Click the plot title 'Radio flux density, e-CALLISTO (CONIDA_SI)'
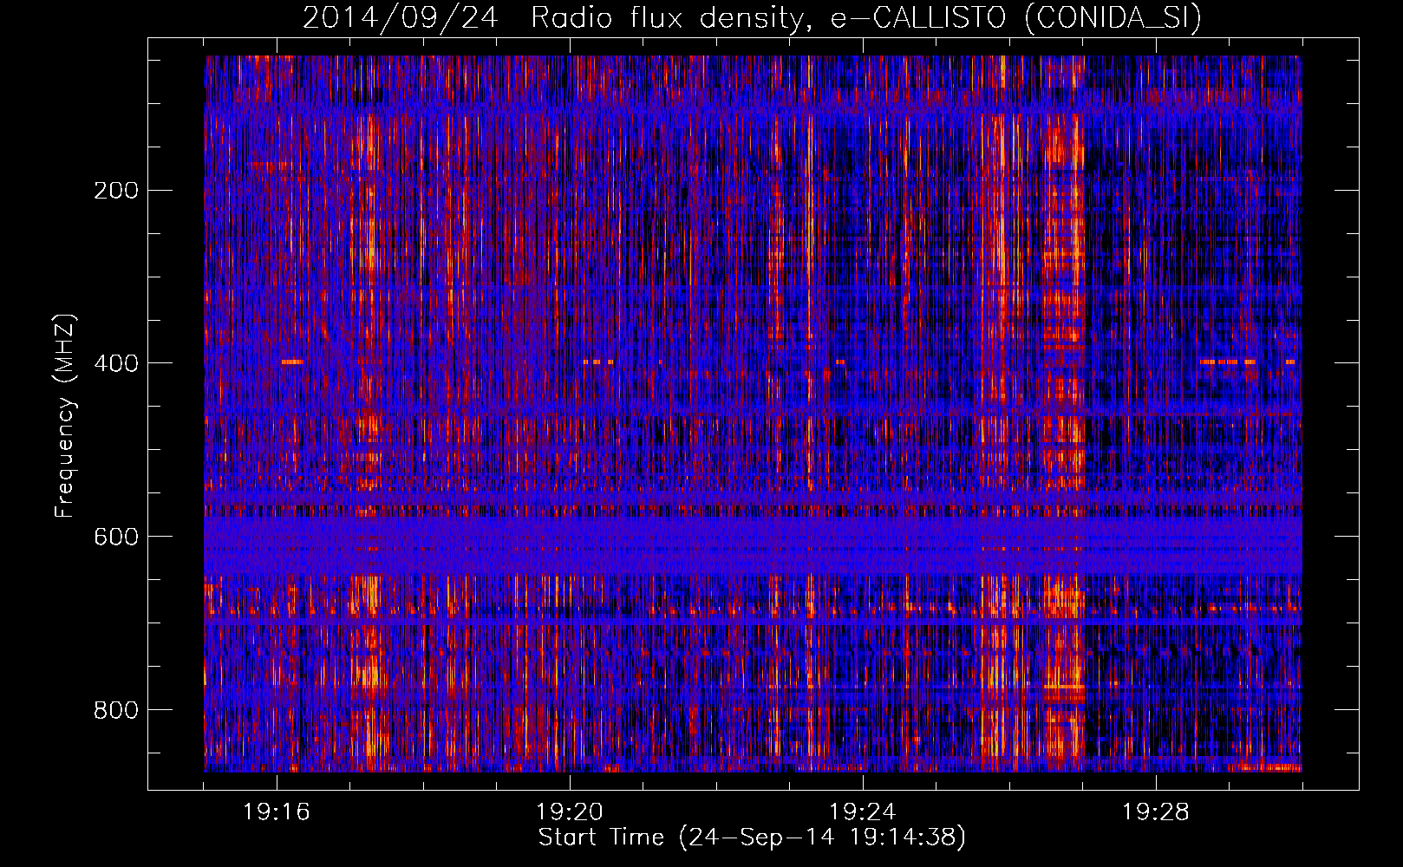This screenshot has height=867, width=1403. [866, 18]
